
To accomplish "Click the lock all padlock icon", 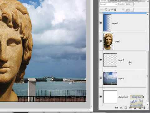I will tap(115, 10).
